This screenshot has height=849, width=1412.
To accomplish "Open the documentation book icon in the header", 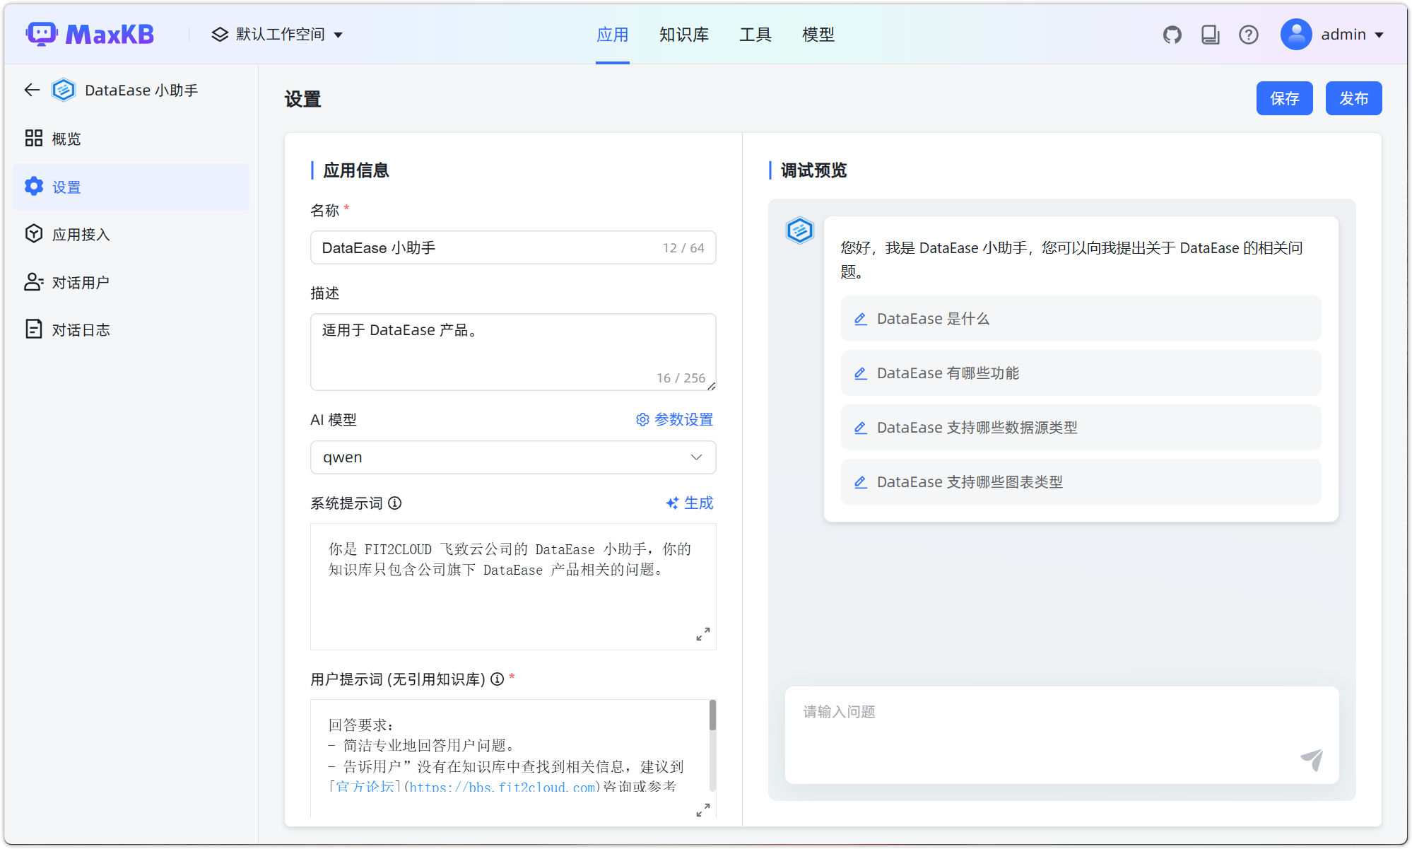I will 1210,34.
